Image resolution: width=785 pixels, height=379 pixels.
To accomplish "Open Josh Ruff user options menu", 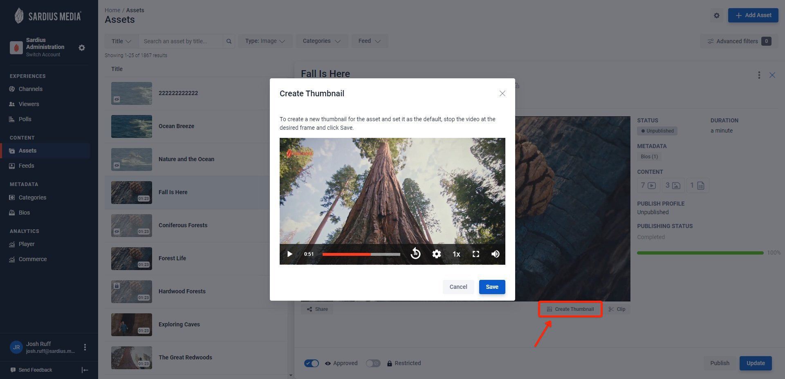I will click(x=85, y=347).
